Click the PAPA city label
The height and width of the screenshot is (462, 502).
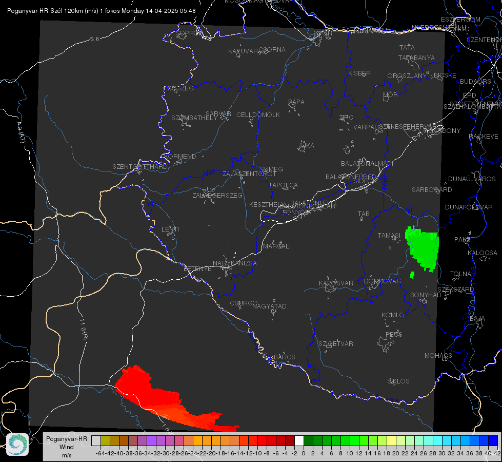point(296,102)
